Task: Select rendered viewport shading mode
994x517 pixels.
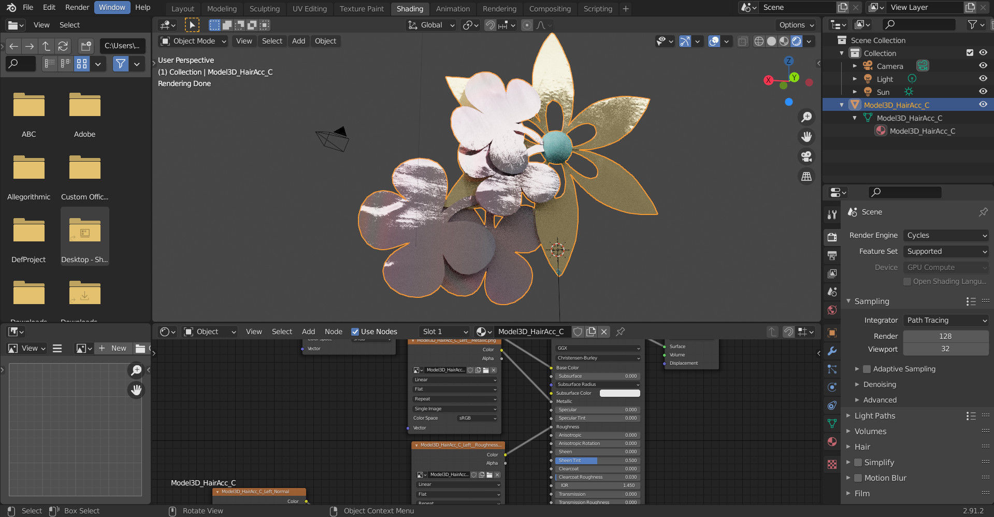Action: [797, 41]
